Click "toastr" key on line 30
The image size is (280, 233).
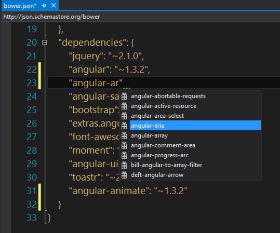(84, 177)
